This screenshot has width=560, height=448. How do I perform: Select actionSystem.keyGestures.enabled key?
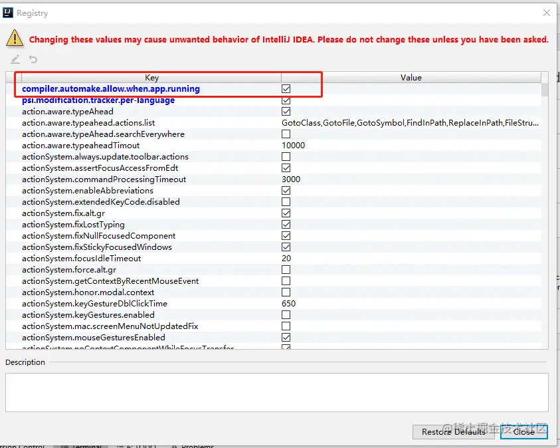pos(88,315)
